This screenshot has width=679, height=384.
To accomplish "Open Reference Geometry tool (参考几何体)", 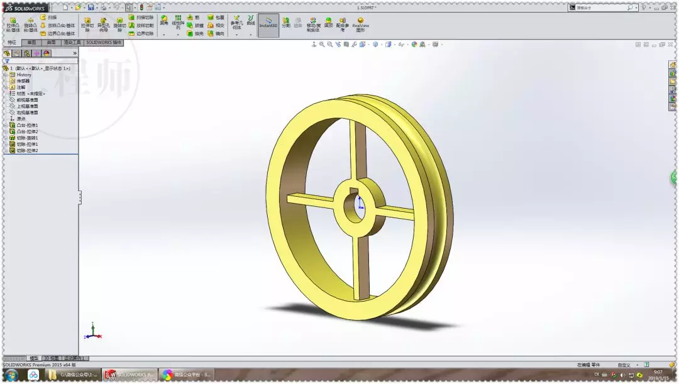I will coord(236,23).
